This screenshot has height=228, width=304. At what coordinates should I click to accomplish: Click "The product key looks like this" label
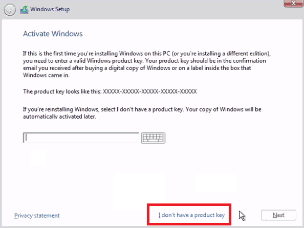(62, 92)
